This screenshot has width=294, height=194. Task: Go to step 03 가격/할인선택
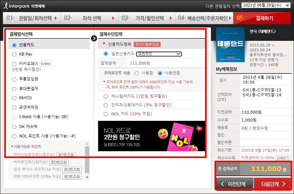147,18
